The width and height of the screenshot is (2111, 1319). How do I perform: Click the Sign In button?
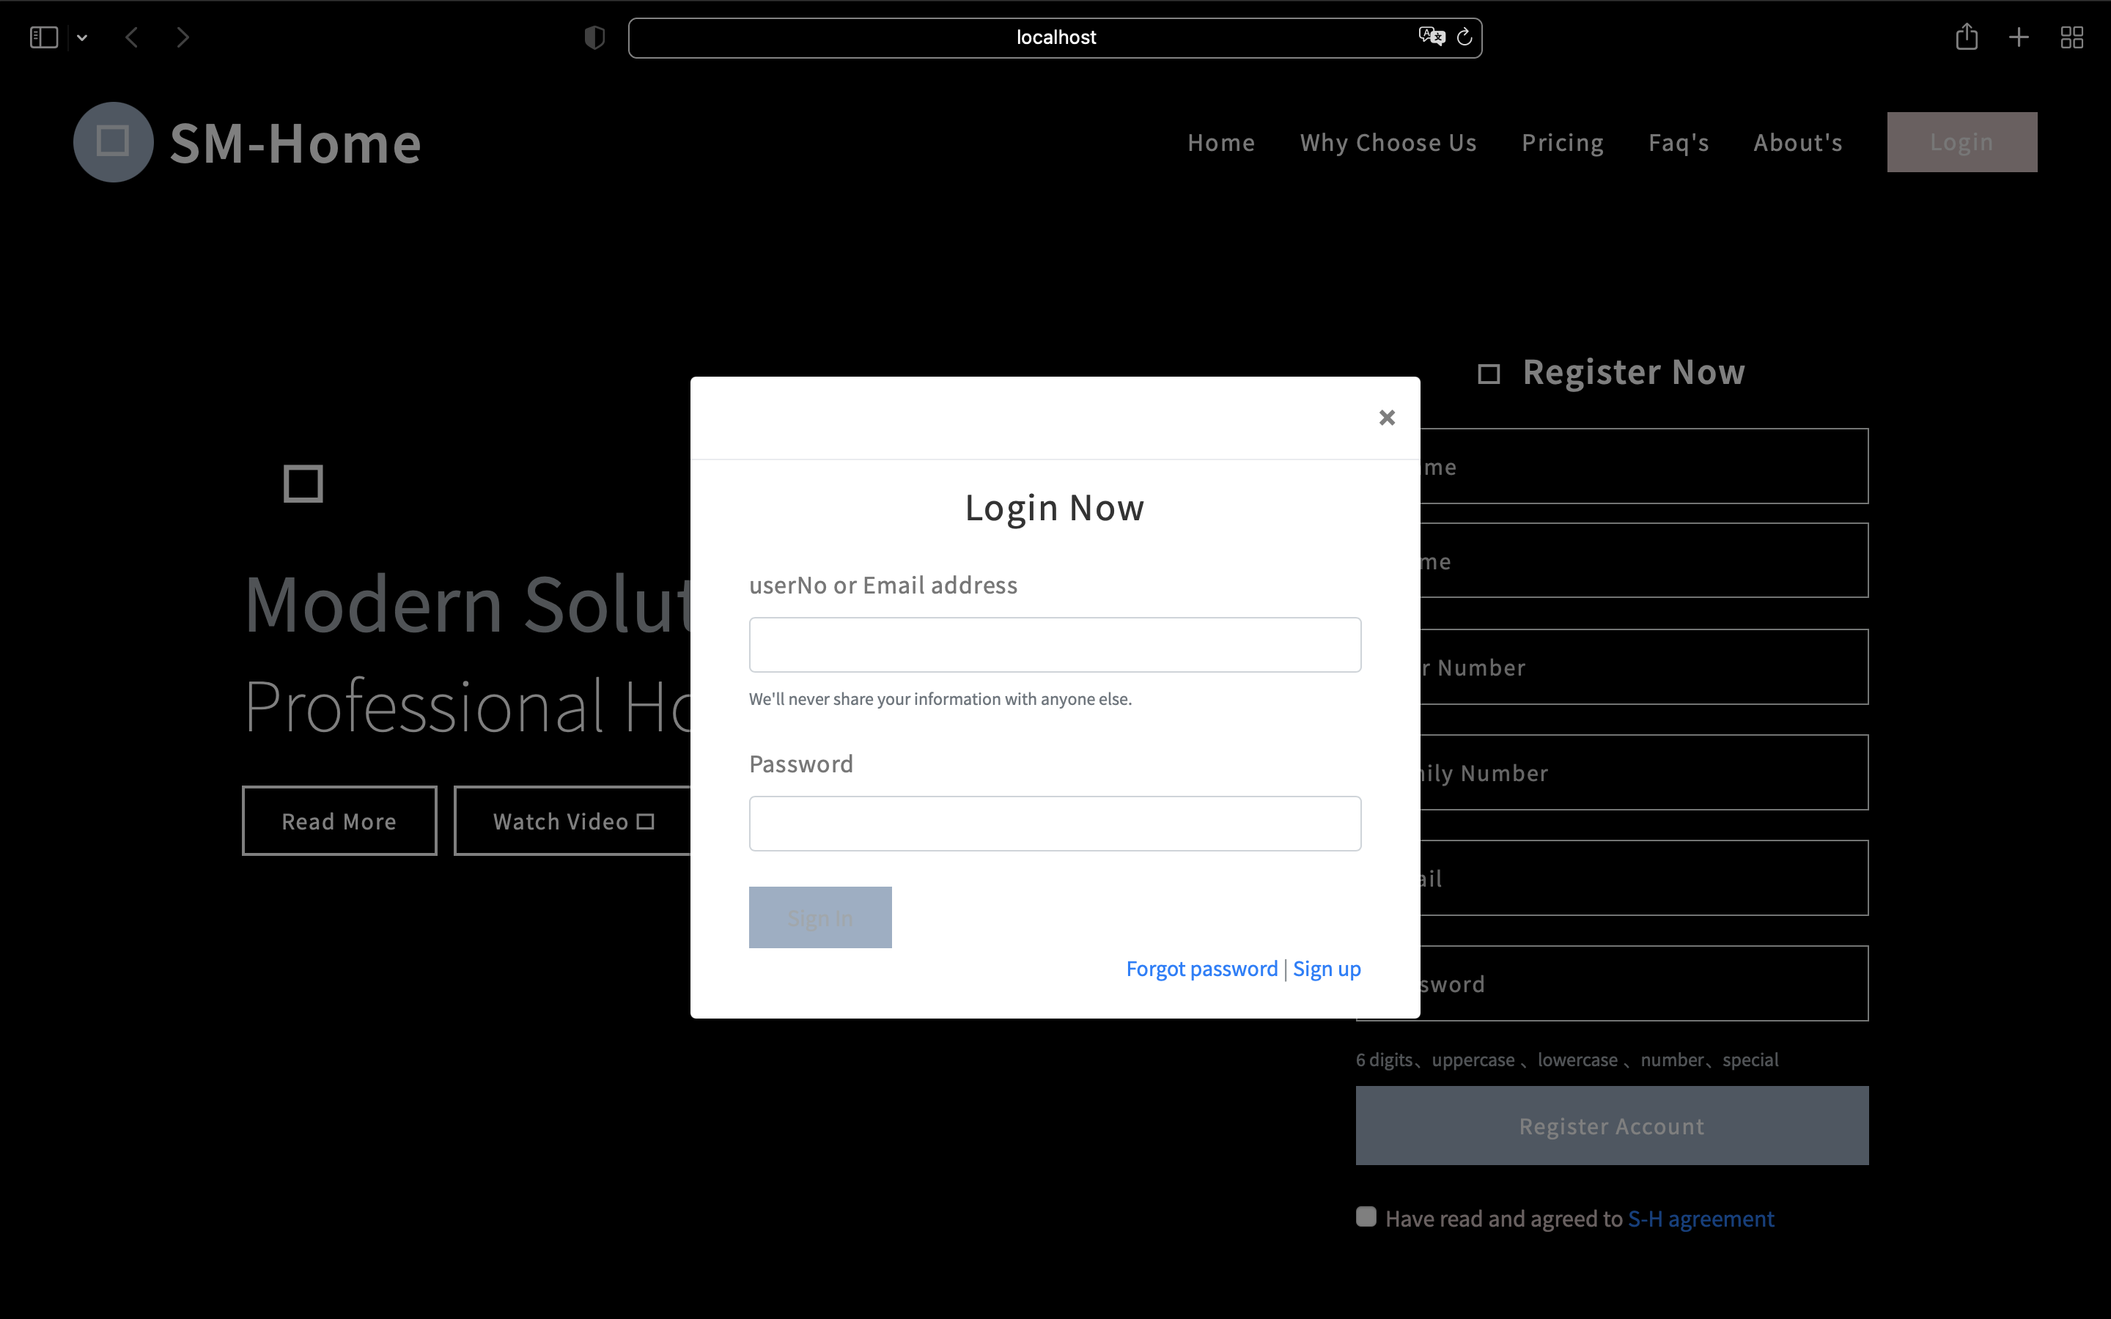point(820,917)
